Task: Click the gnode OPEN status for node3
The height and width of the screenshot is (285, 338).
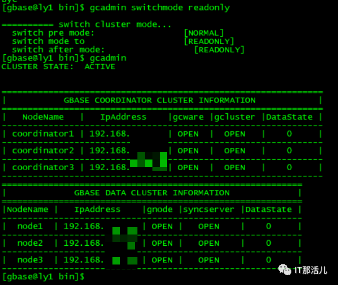Action: 162,260
